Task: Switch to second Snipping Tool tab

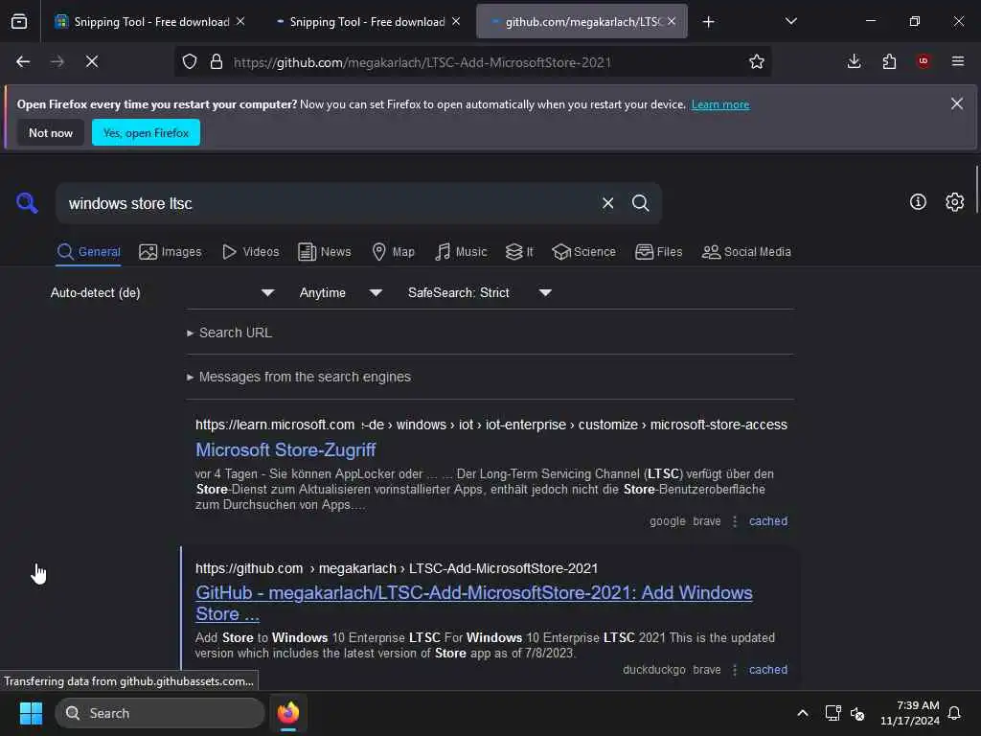Action: pos(365,22)
